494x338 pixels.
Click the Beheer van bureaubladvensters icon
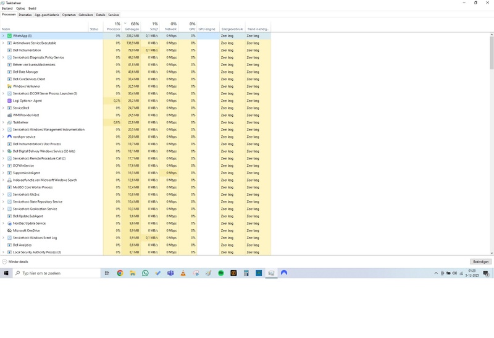9,65
